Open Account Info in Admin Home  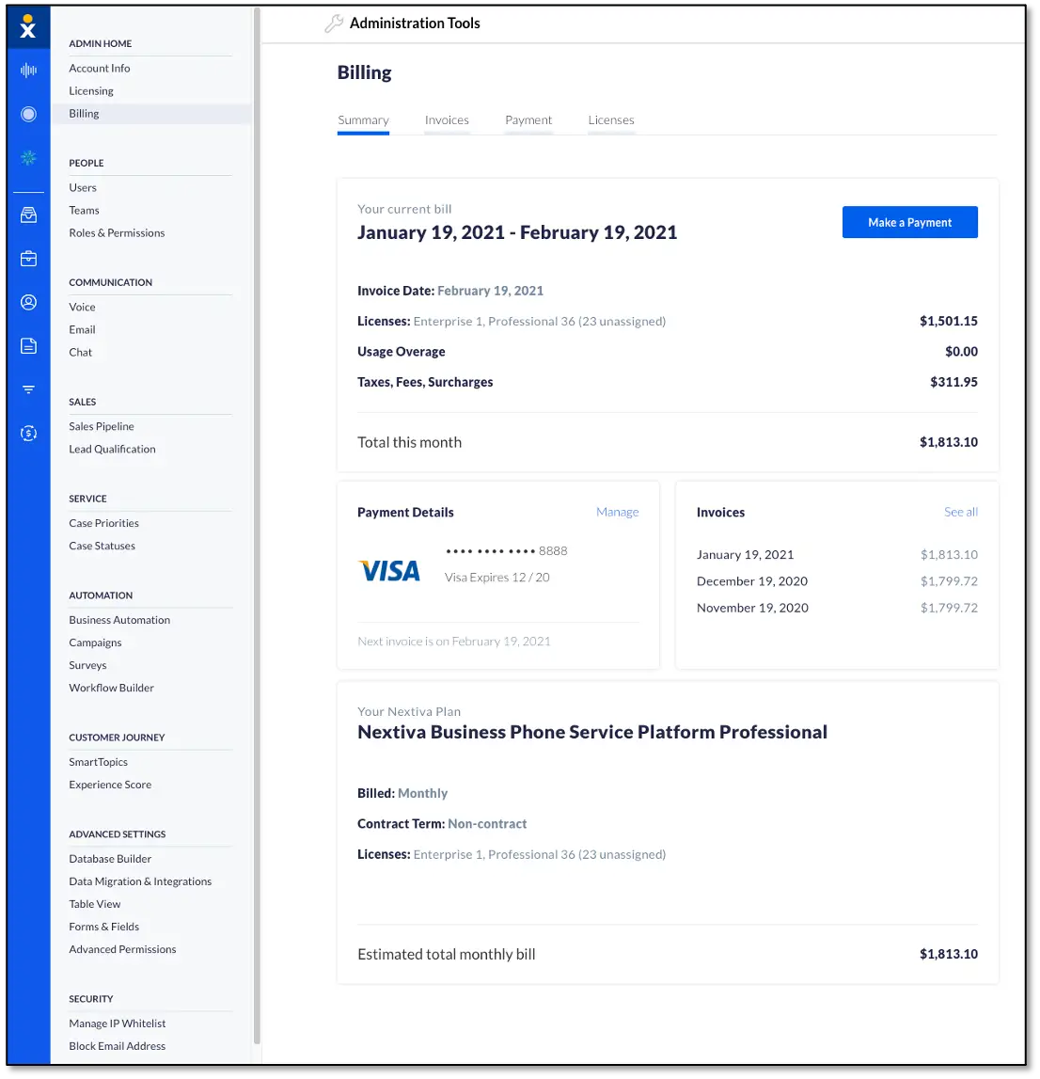pos(99,68)
